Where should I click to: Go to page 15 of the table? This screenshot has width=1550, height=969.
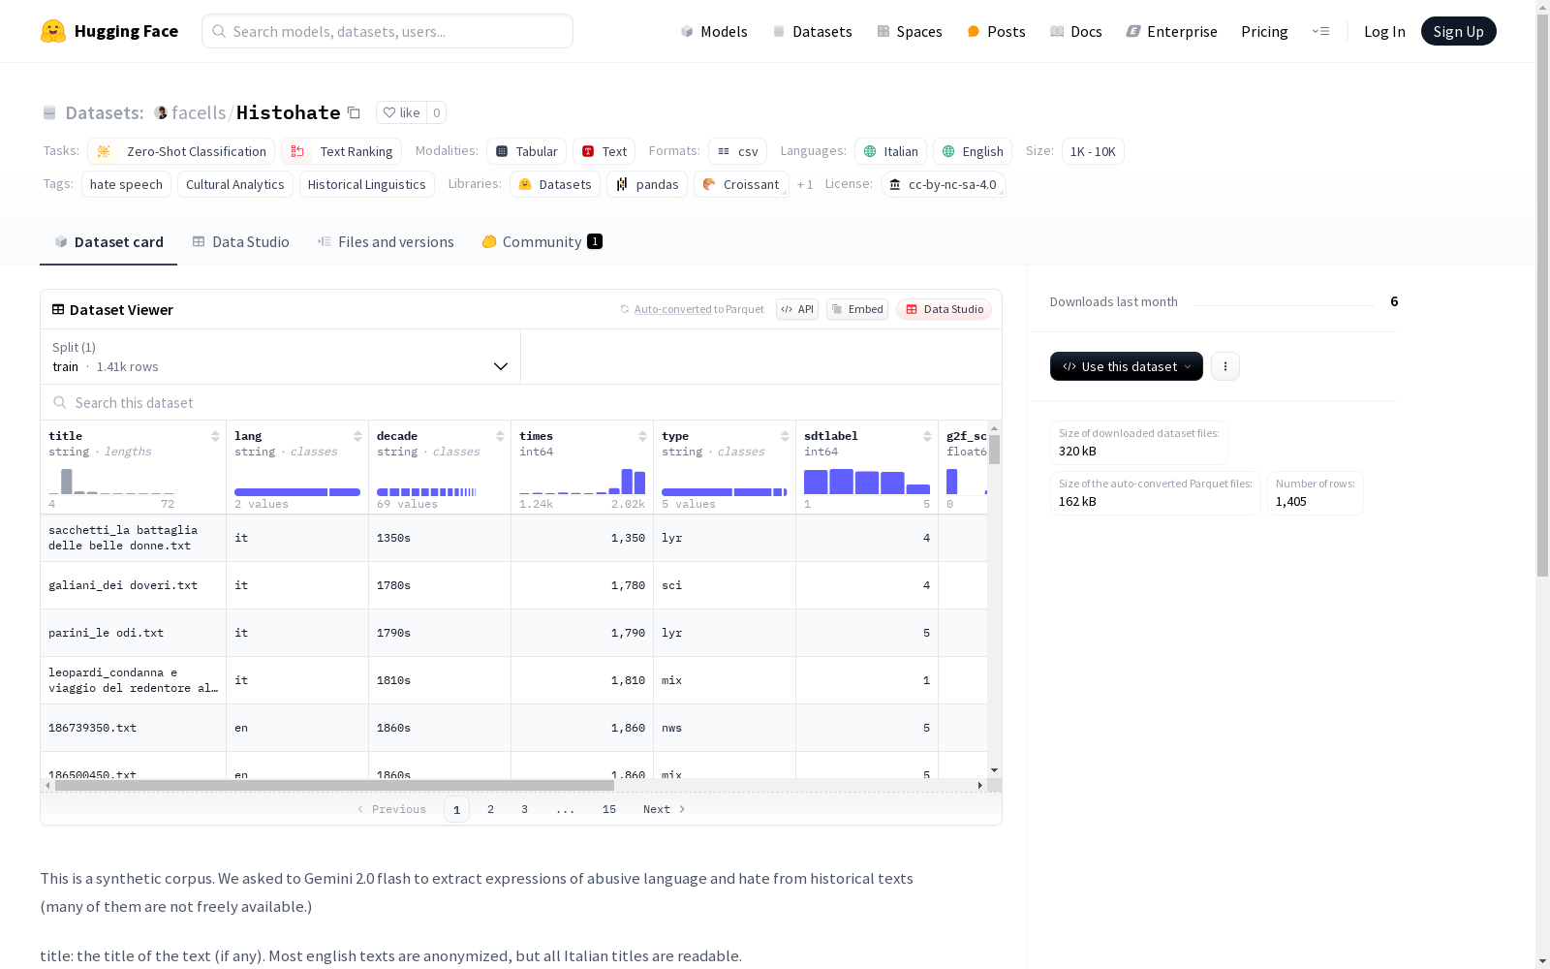[x=609, y=809]
